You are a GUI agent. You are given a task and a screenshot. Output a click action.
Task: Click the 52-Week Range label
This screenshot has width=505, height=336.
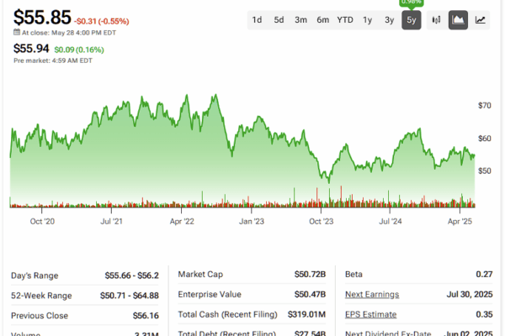coord(41,296)
